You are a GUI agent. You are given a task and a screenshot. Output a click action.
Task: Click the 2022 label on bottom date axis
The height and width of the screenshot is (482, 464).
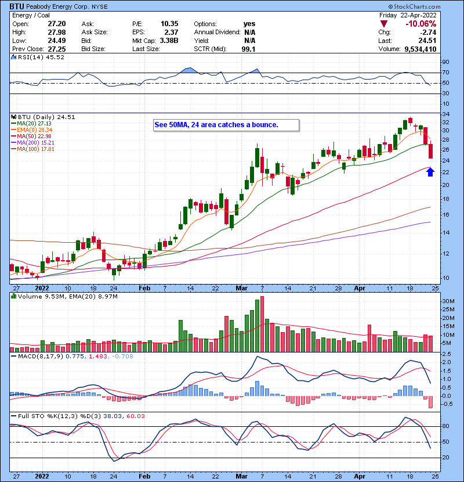[42, 476]
